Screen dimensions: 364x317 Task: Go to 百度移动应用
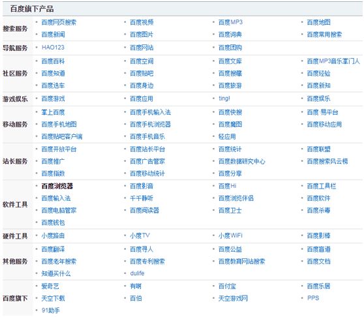324,125
